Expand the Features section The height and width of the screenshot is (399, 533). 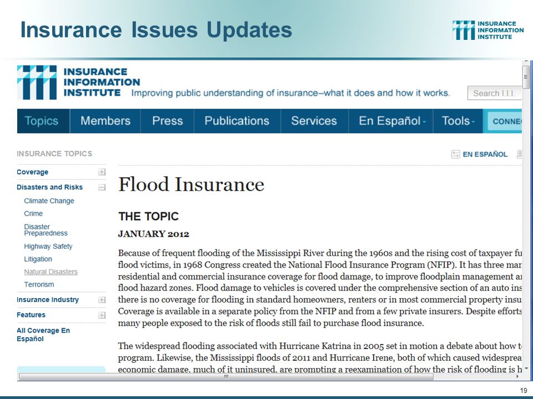coord(102,315)
